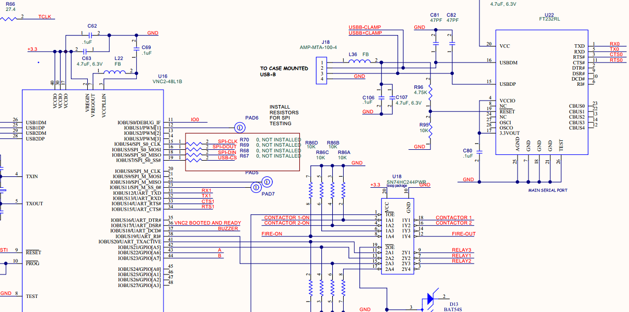The image size is (629, 312).
Task: Click the C106 capacitor label
Action: click(x=368, y=97)
